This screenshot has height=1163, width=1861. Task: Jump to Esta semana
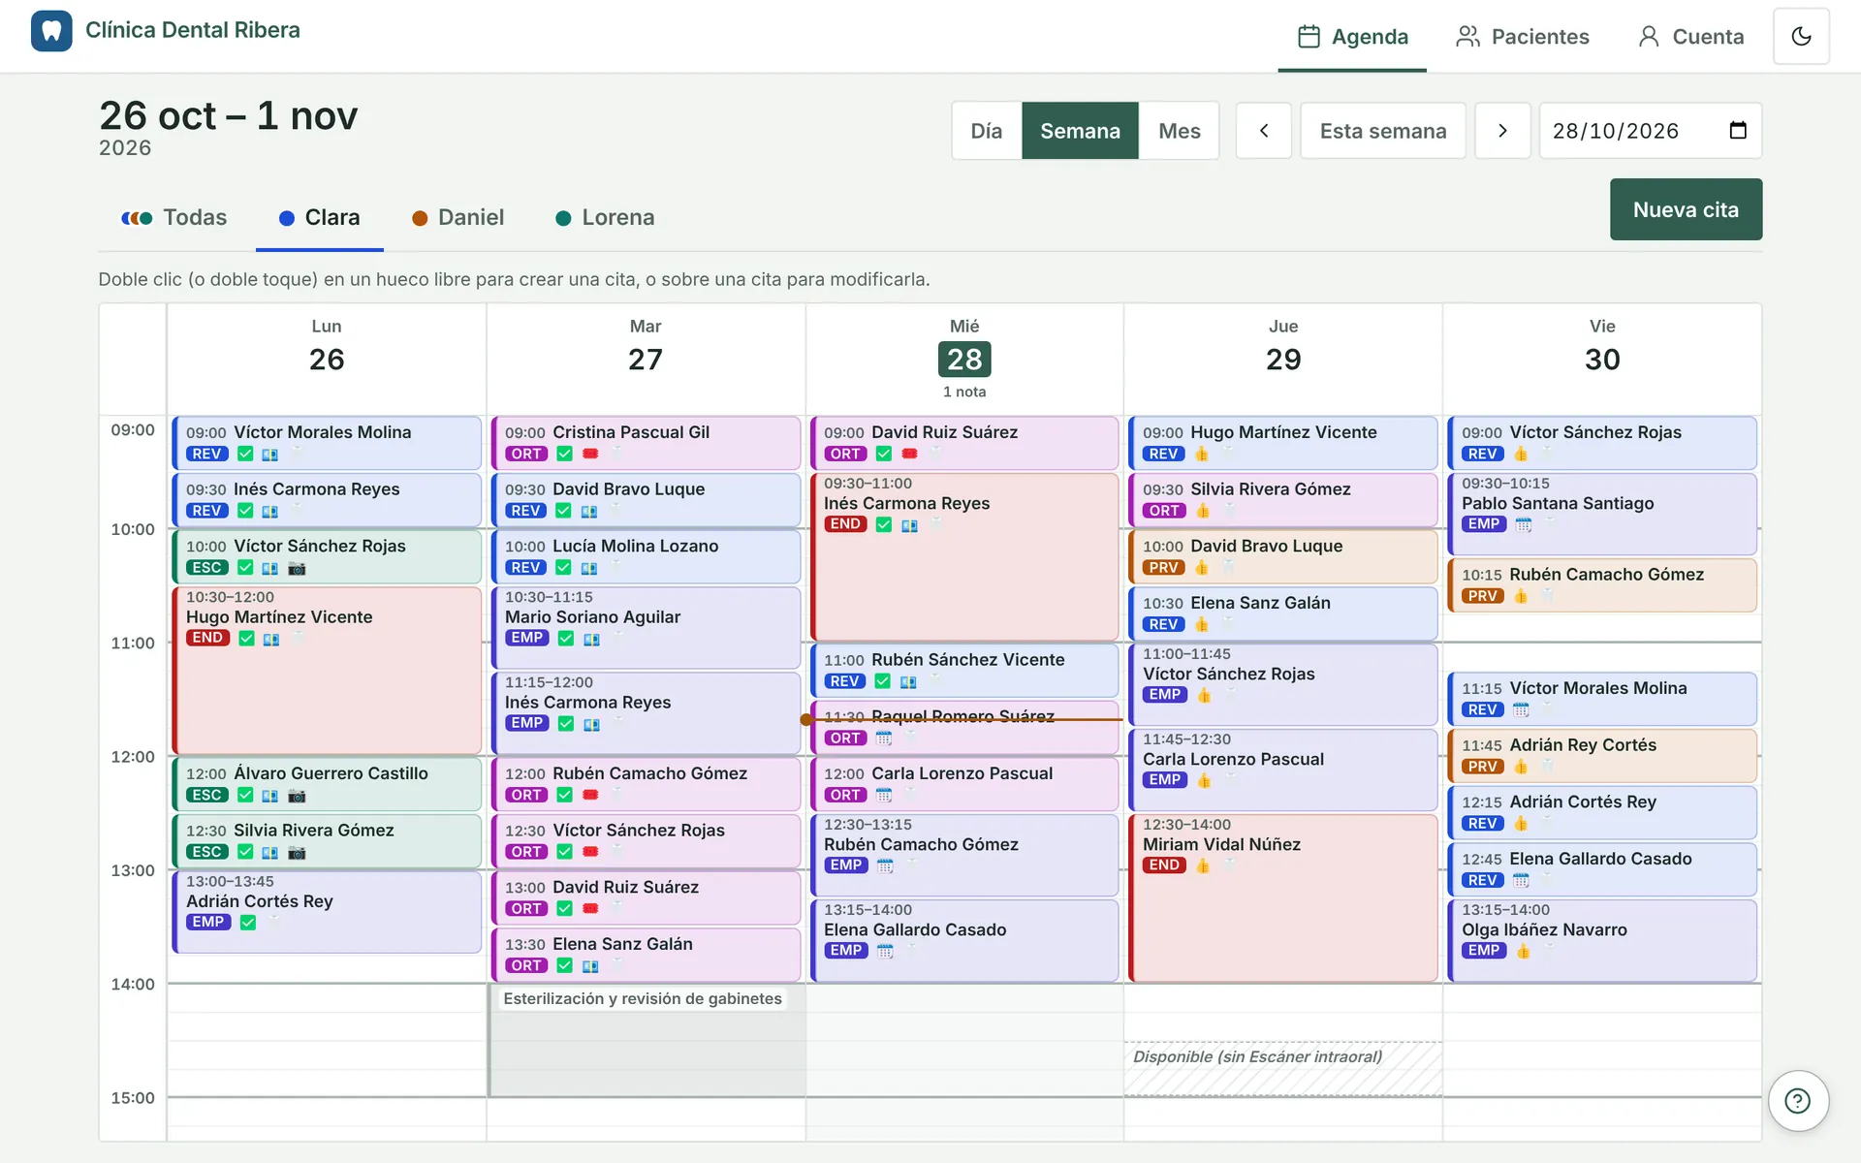pyautogui.click(x=1382, y=131)
